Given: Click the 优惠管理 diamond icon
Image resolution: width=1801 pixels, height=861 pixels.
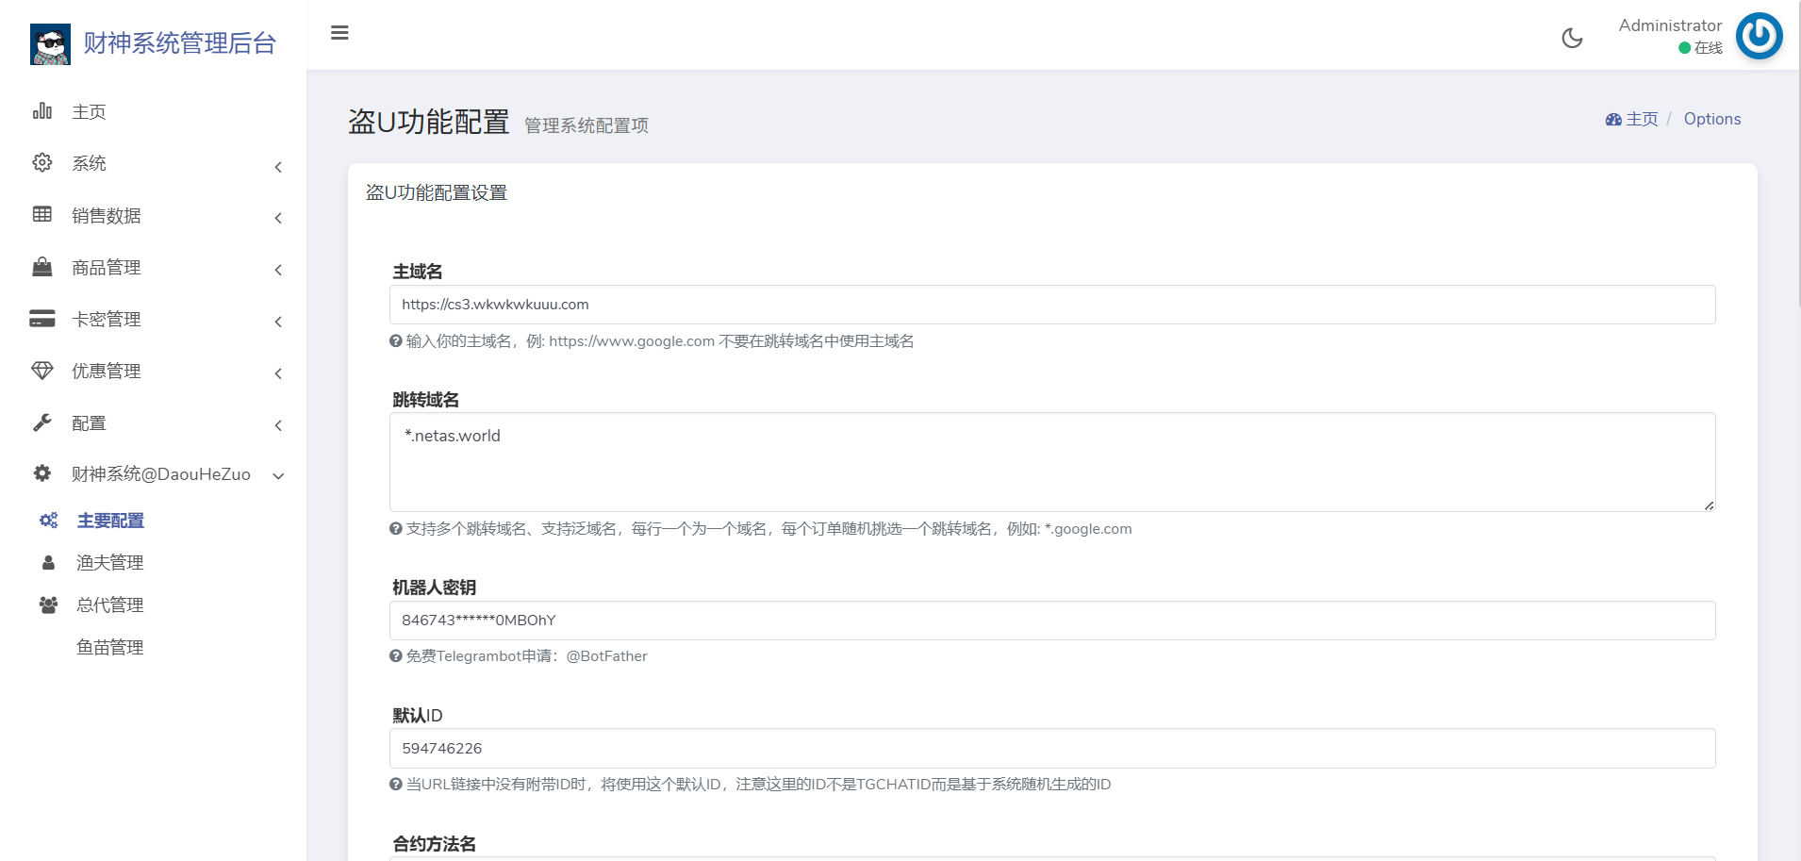Looking at the screenshot, I should pos(42,371).
